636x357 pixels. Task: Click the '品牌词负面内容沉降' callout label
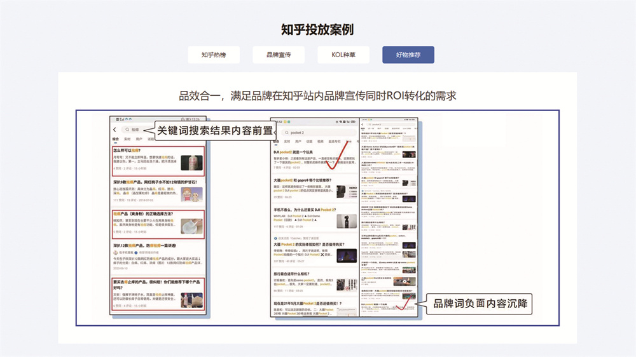(x=481, y=304)
